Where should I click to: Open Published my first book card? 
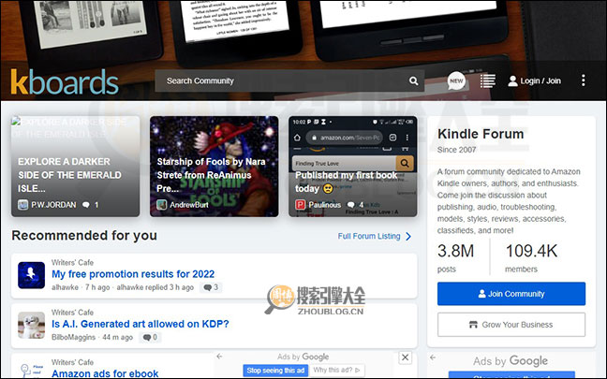[352, 167]
